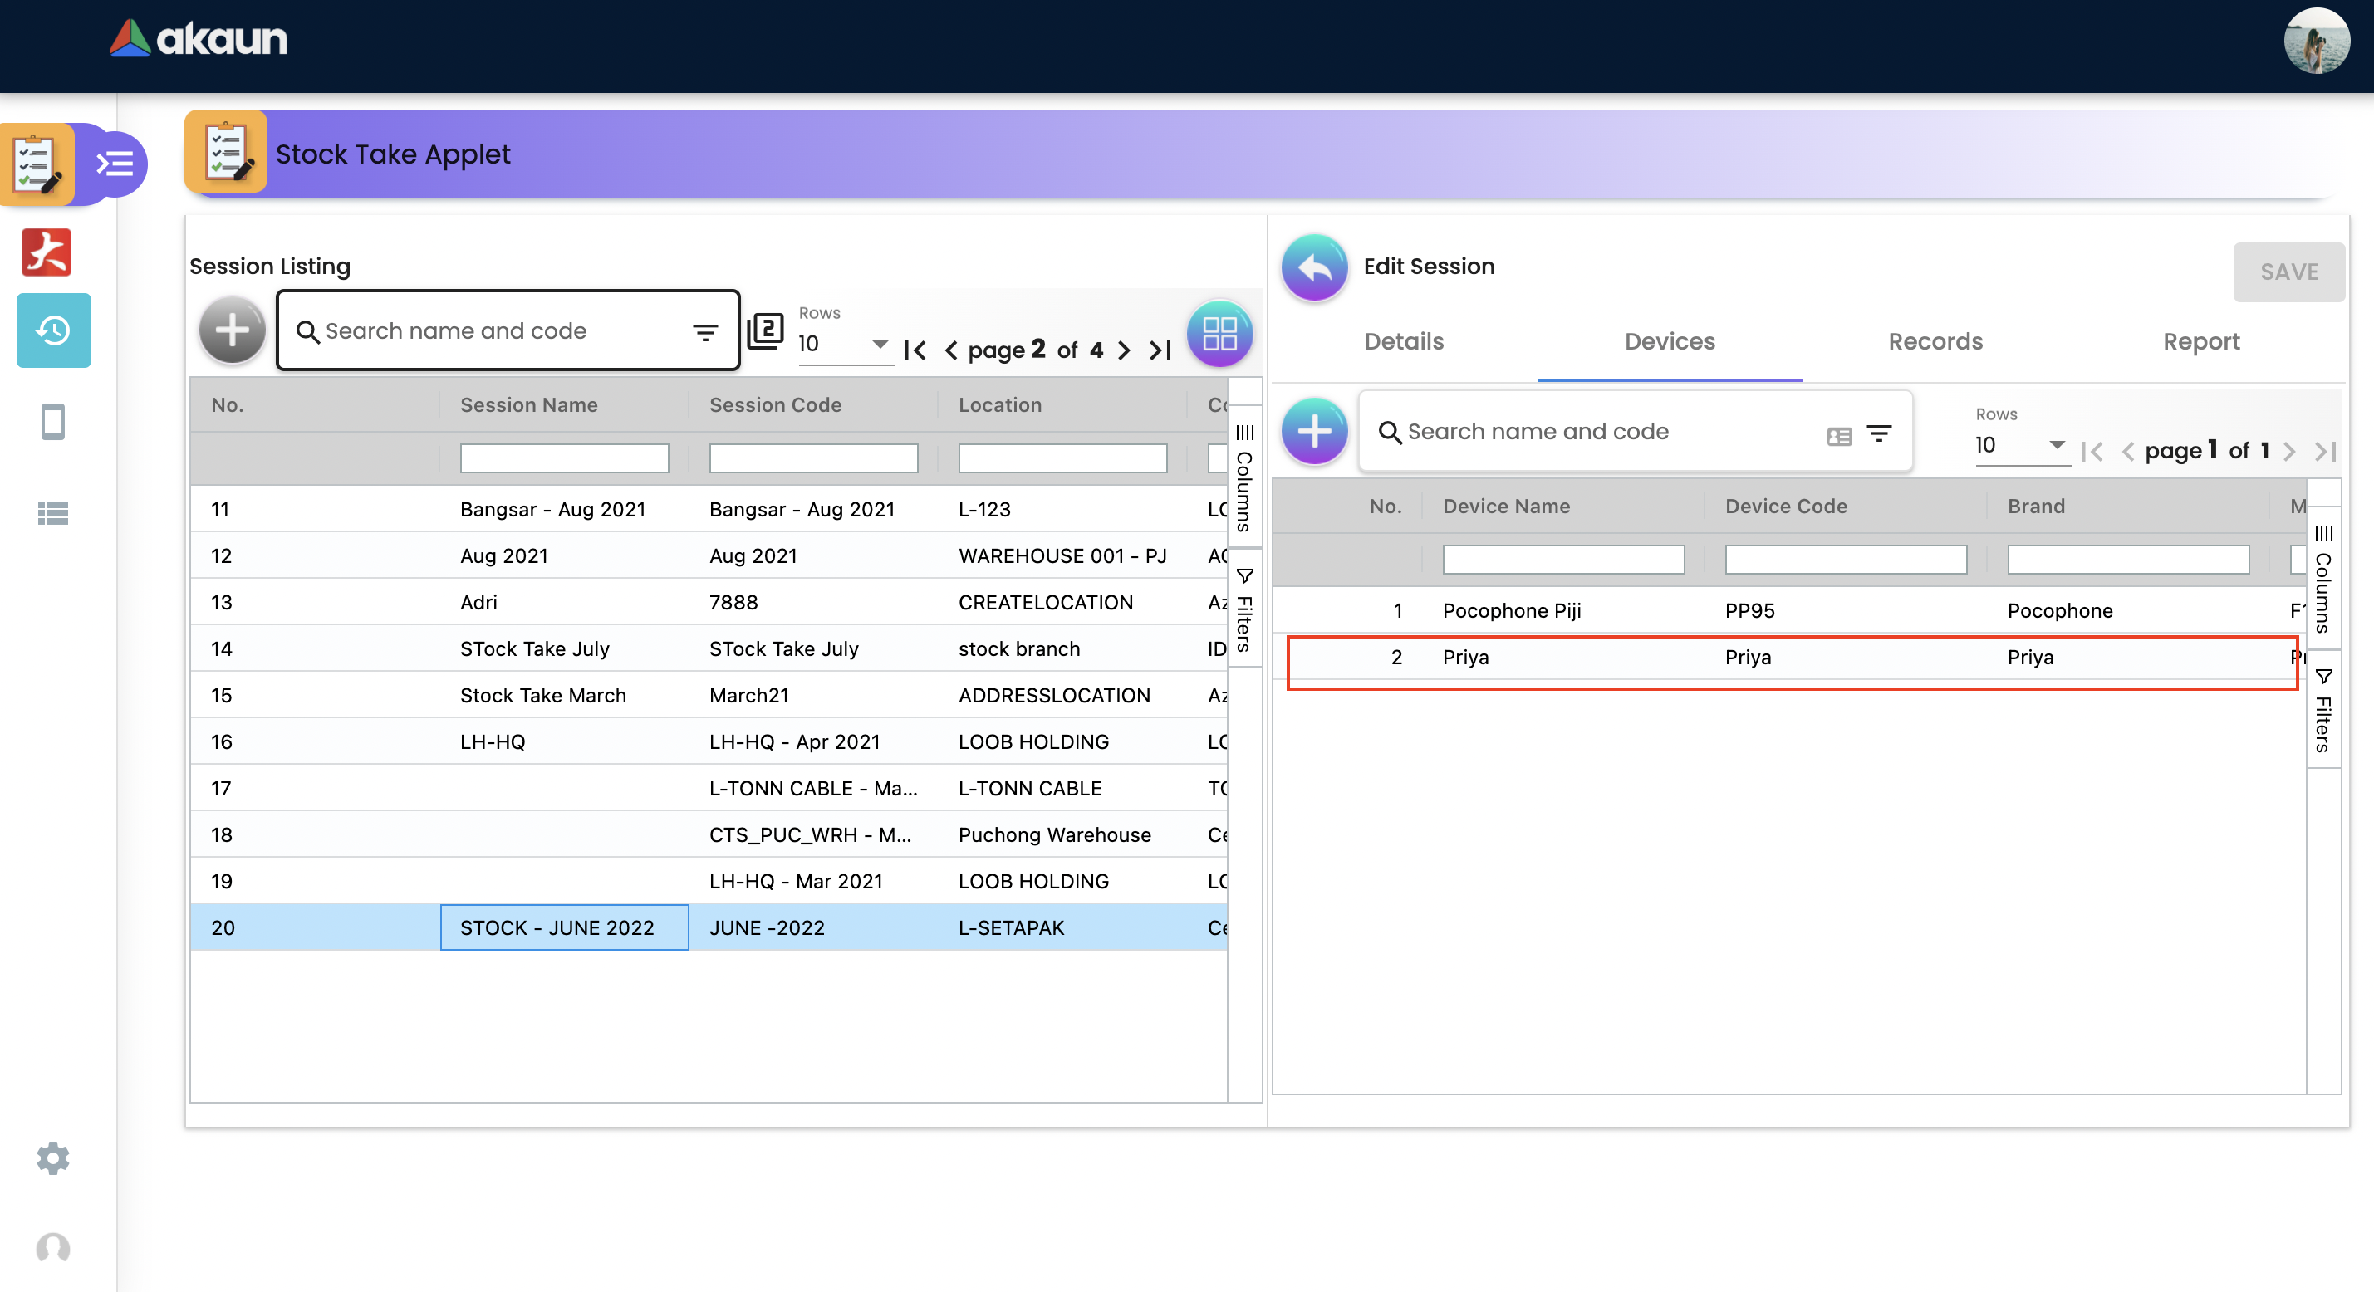Toggle the Filters panel in the devices table

[2323, 712]
